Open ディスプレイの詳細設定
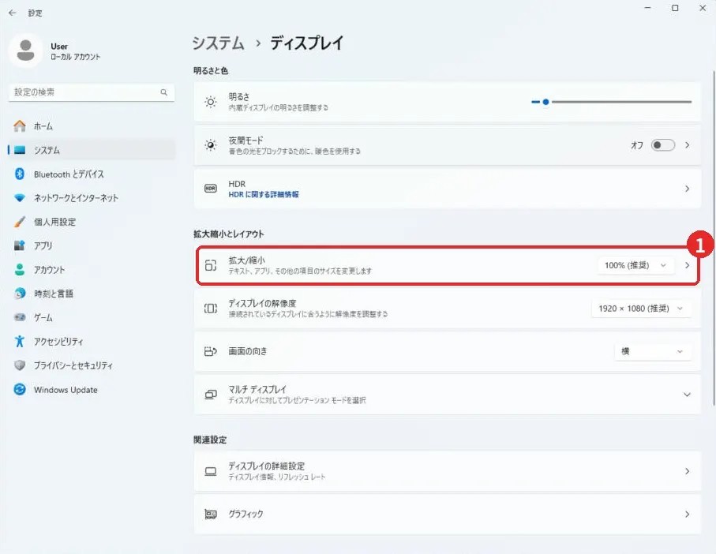 [x=447, y=471]
